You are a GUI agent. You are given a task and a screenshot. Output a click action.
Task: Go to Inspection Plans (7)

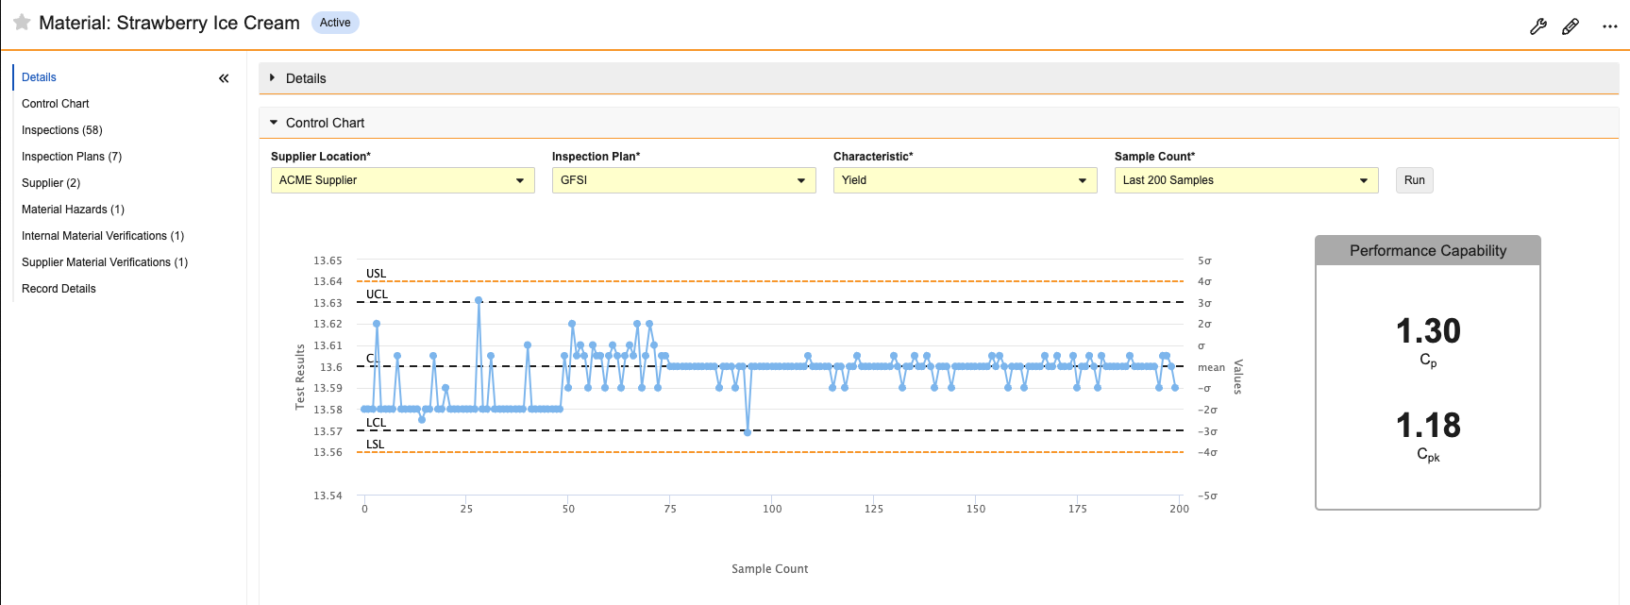pyautogui.click(x=72, y=157)
